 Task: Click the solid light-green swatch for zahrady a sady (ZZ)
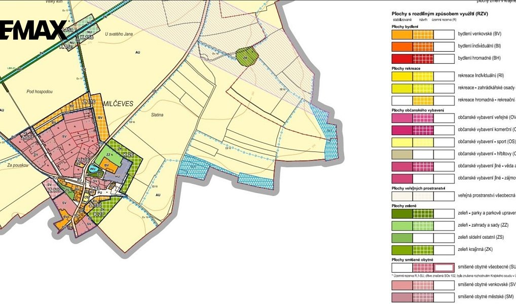pyautogui.click(x=402, y=226)
